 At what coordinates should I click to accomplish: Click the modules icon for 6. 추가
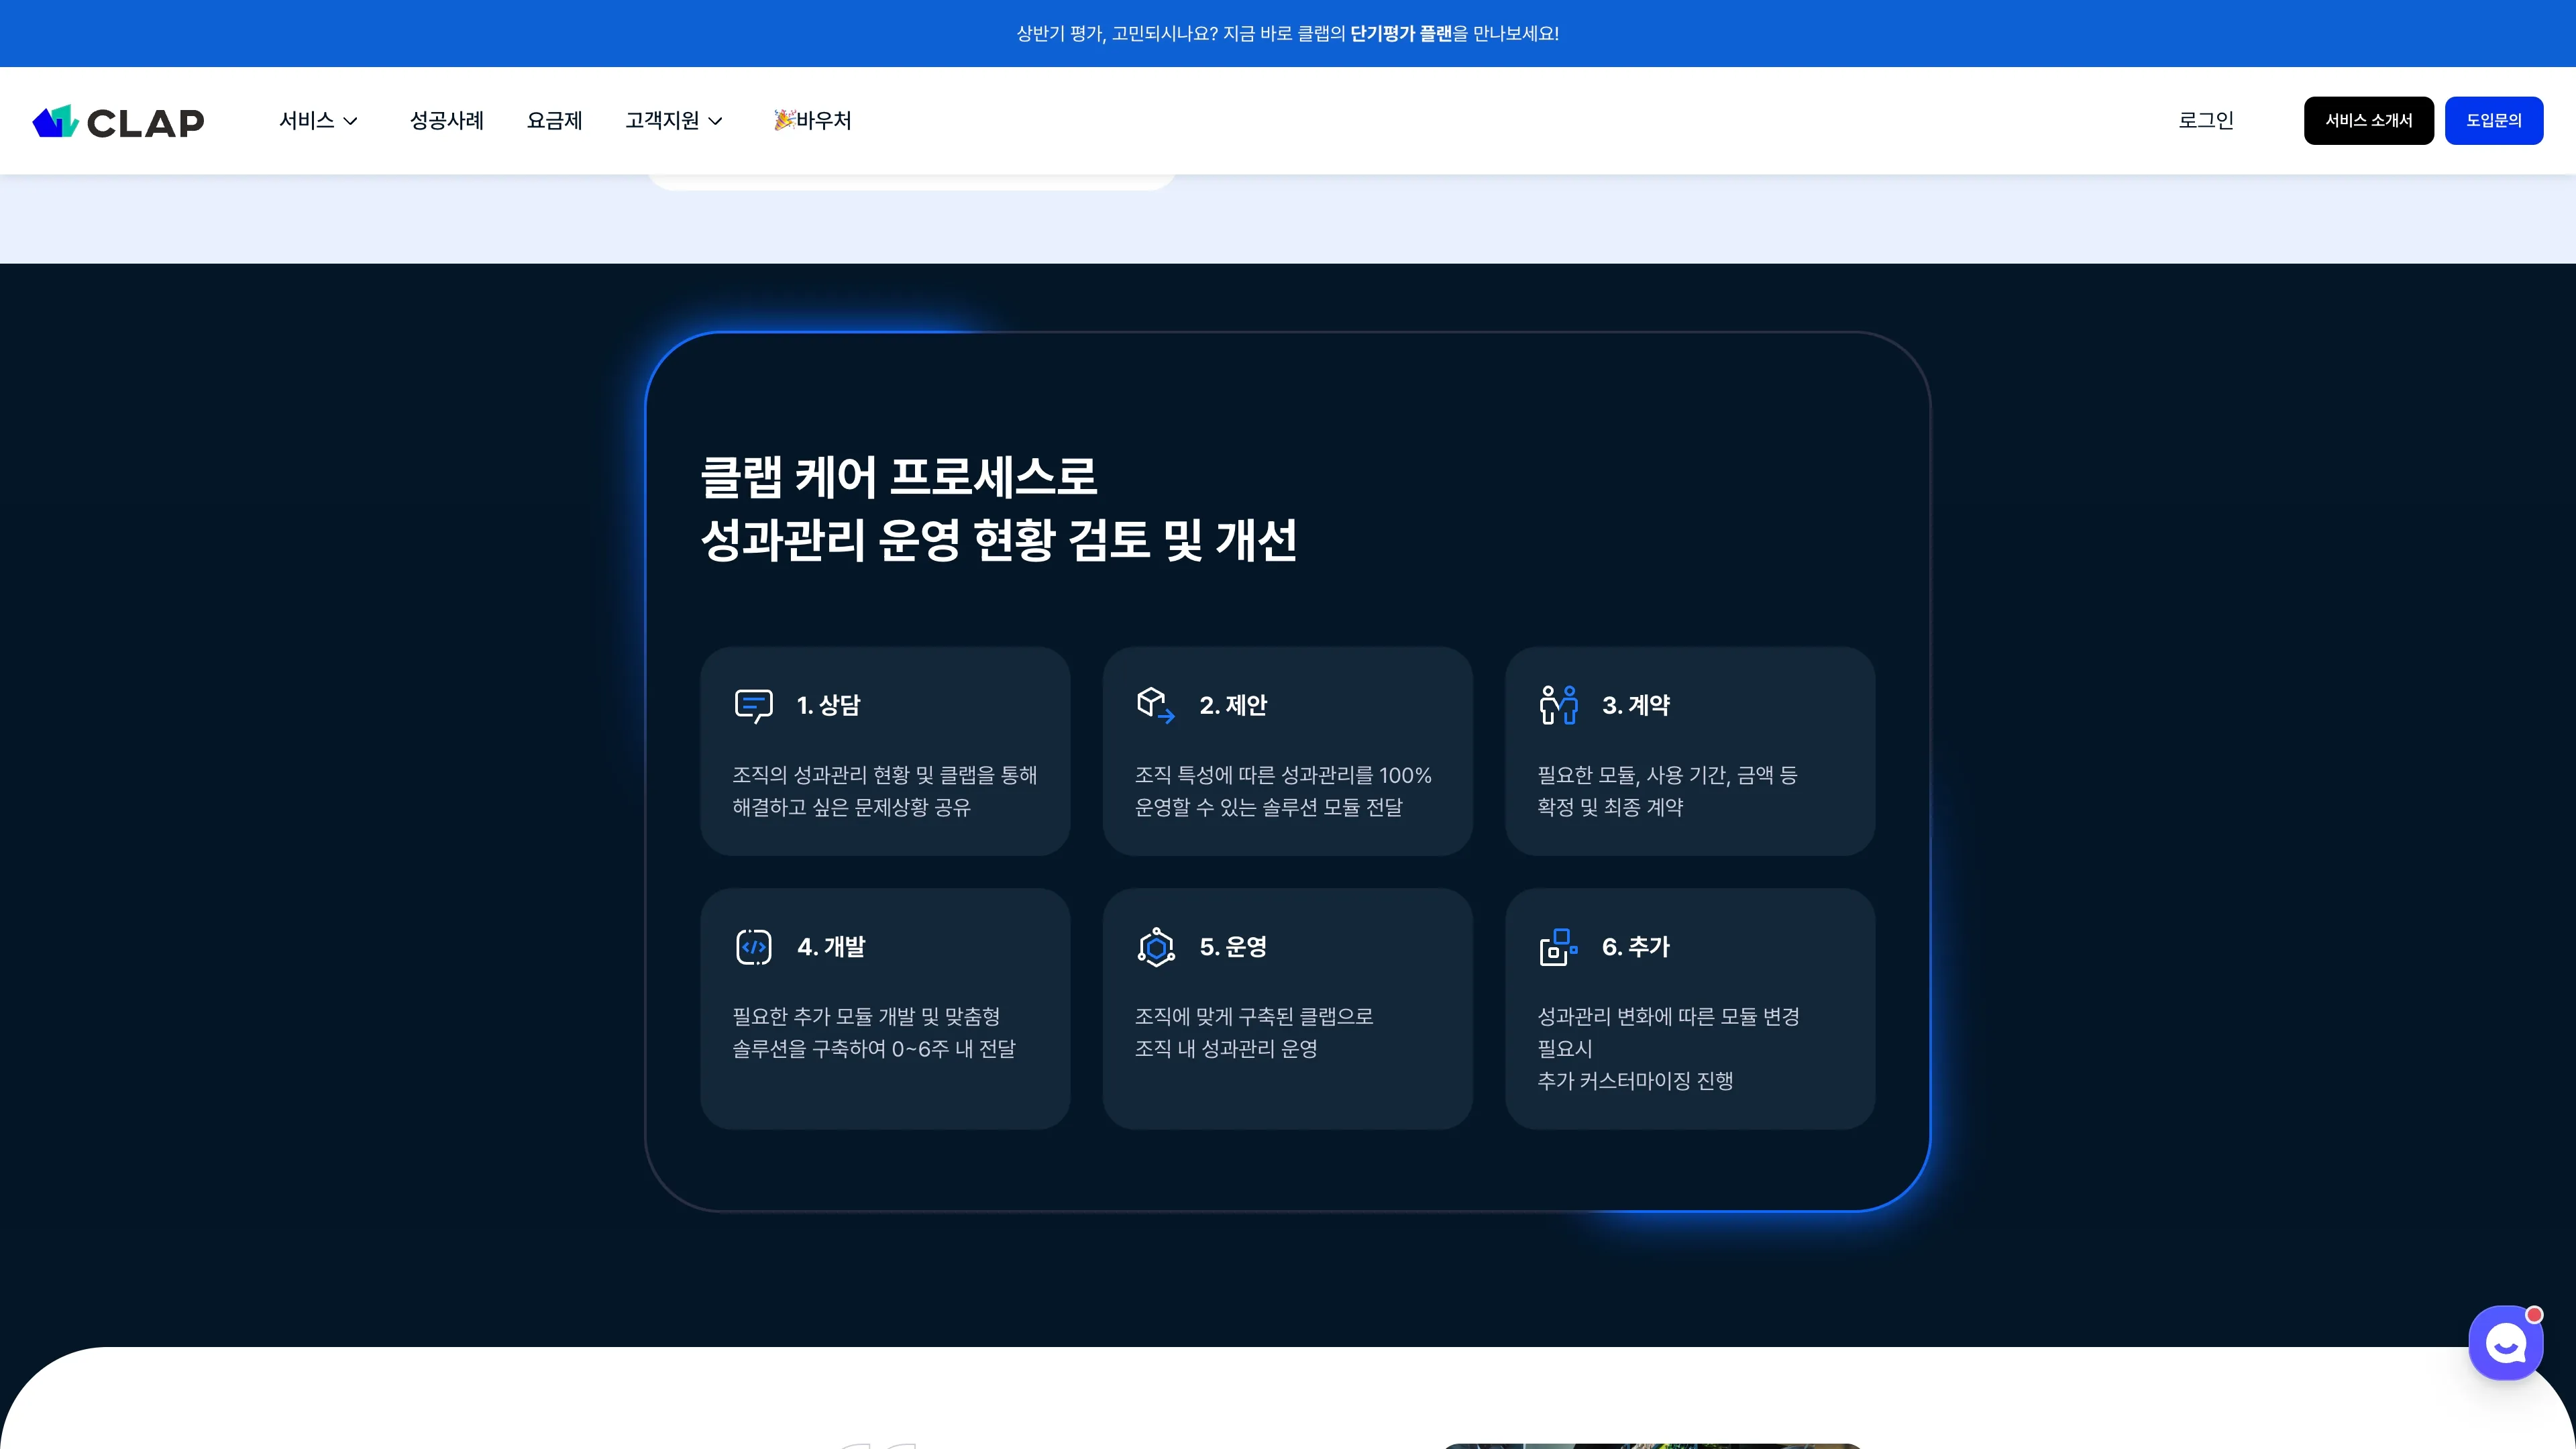(x=1558, y=947)
